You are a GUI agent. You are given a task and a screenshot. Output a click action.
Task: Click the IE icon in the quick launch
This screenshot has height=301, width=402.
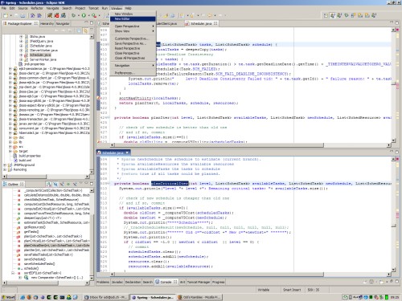coord(23,297)
